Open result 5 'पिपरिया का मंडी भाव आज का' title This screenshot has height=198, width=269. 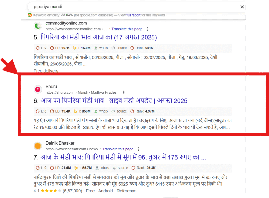(x=99, y=37)
